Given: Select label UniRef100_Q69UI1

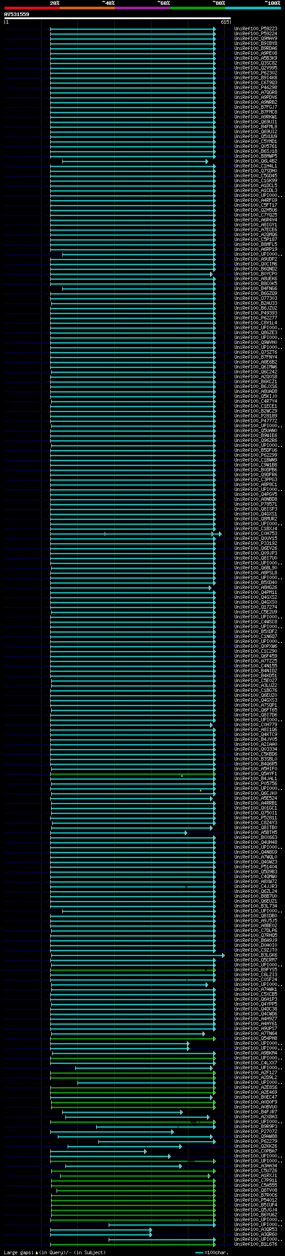Looking at the screenshot, I should (x=256, y=122).
